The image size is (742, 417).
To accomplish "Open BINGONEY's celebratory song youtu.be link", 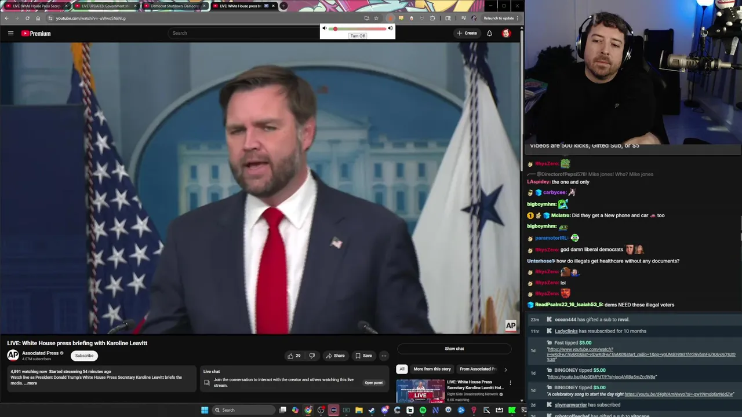I will tap(679, 394).
